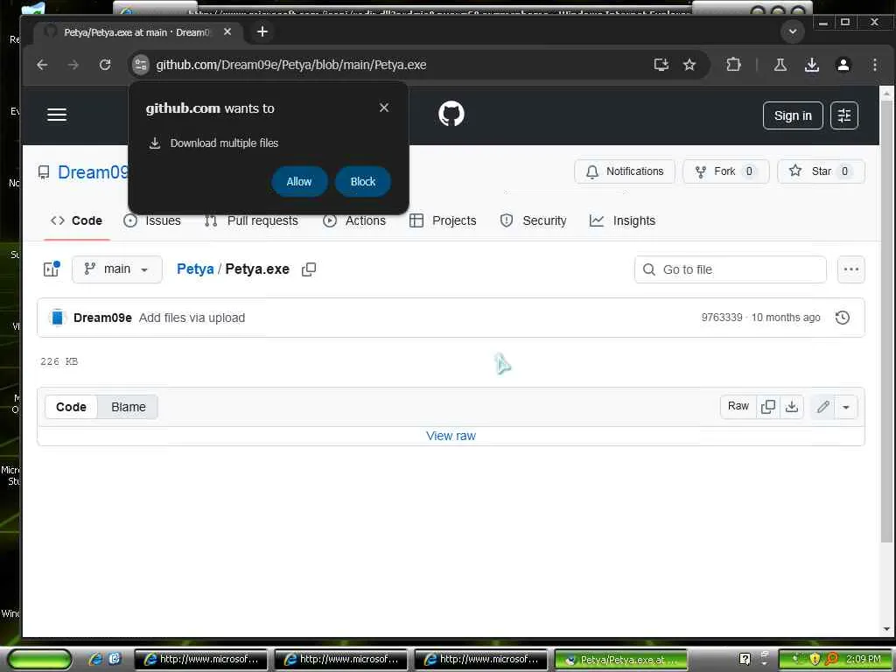
Task: Open a new browser tab
Action: [262, 31]
